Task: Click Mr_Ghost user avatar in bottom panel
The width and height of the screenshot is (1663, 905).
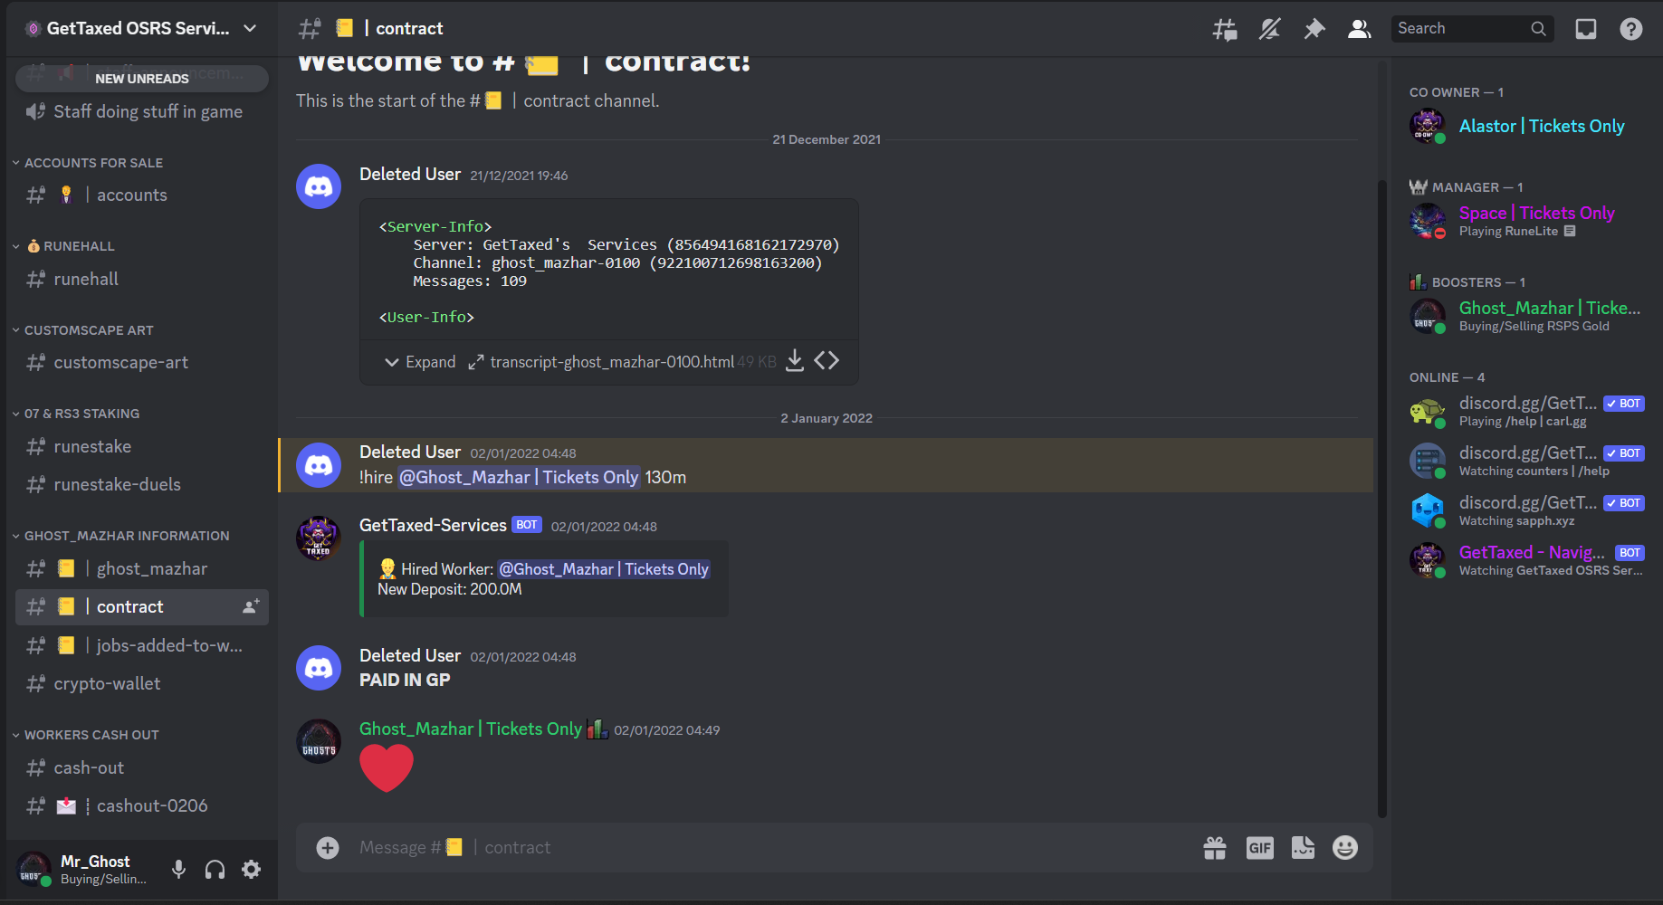Action: (33, 869)
